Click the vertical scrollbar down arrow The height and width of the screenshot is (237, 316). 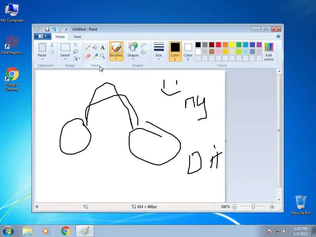(x=279, y=200)
